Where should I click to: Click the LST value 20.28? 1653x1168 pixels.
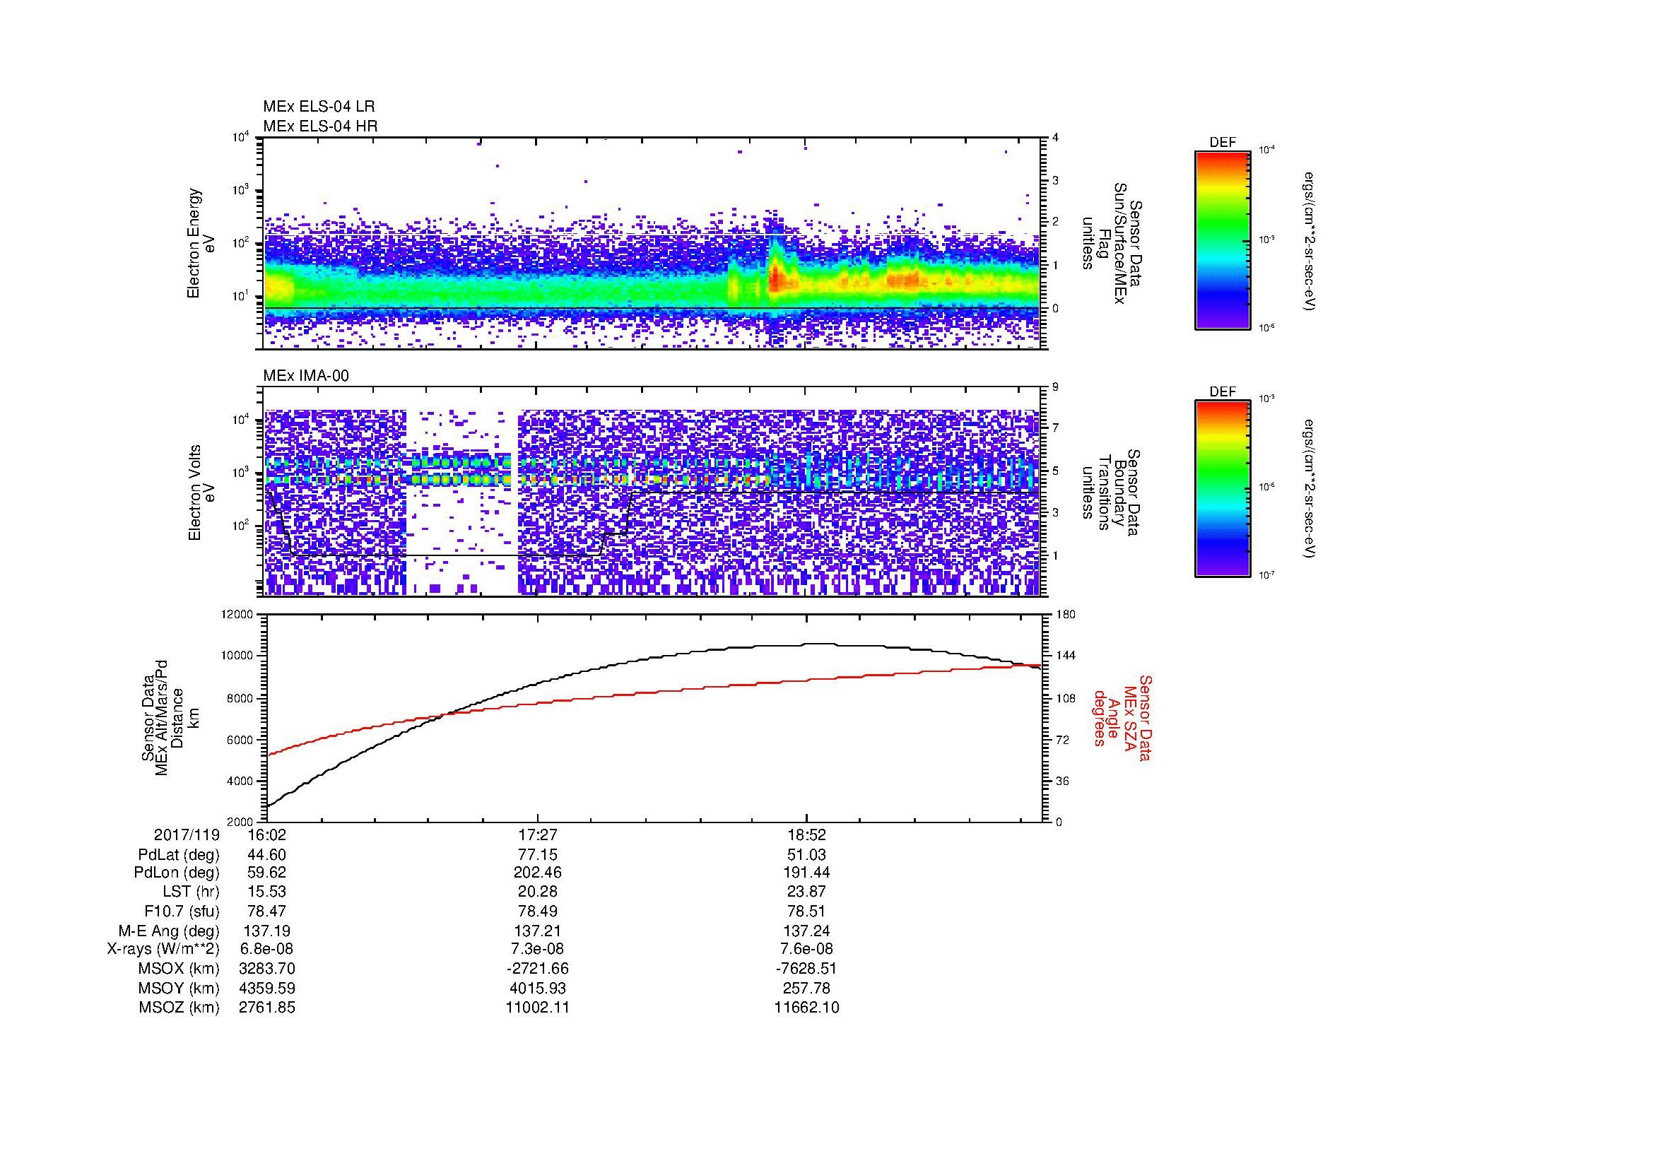pyautogui.click(x=537, y=892)
